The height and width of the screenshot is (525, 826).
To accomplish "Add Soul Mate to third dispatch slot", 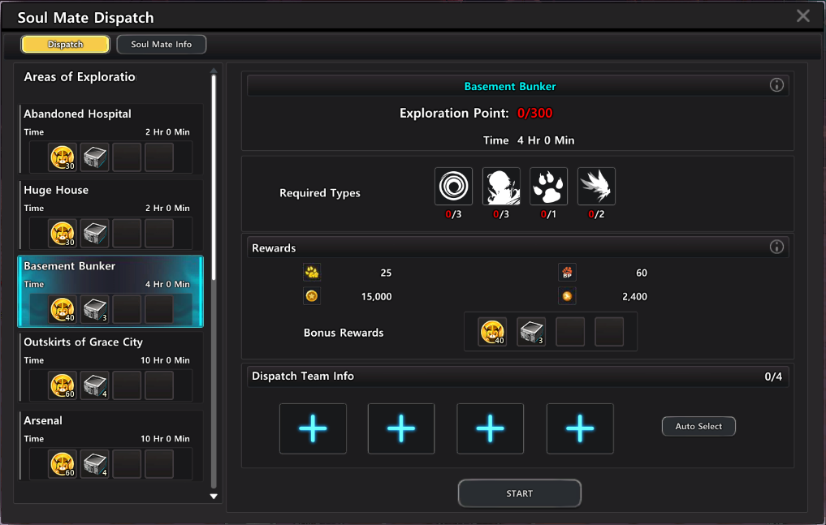I will coord(491,428).
